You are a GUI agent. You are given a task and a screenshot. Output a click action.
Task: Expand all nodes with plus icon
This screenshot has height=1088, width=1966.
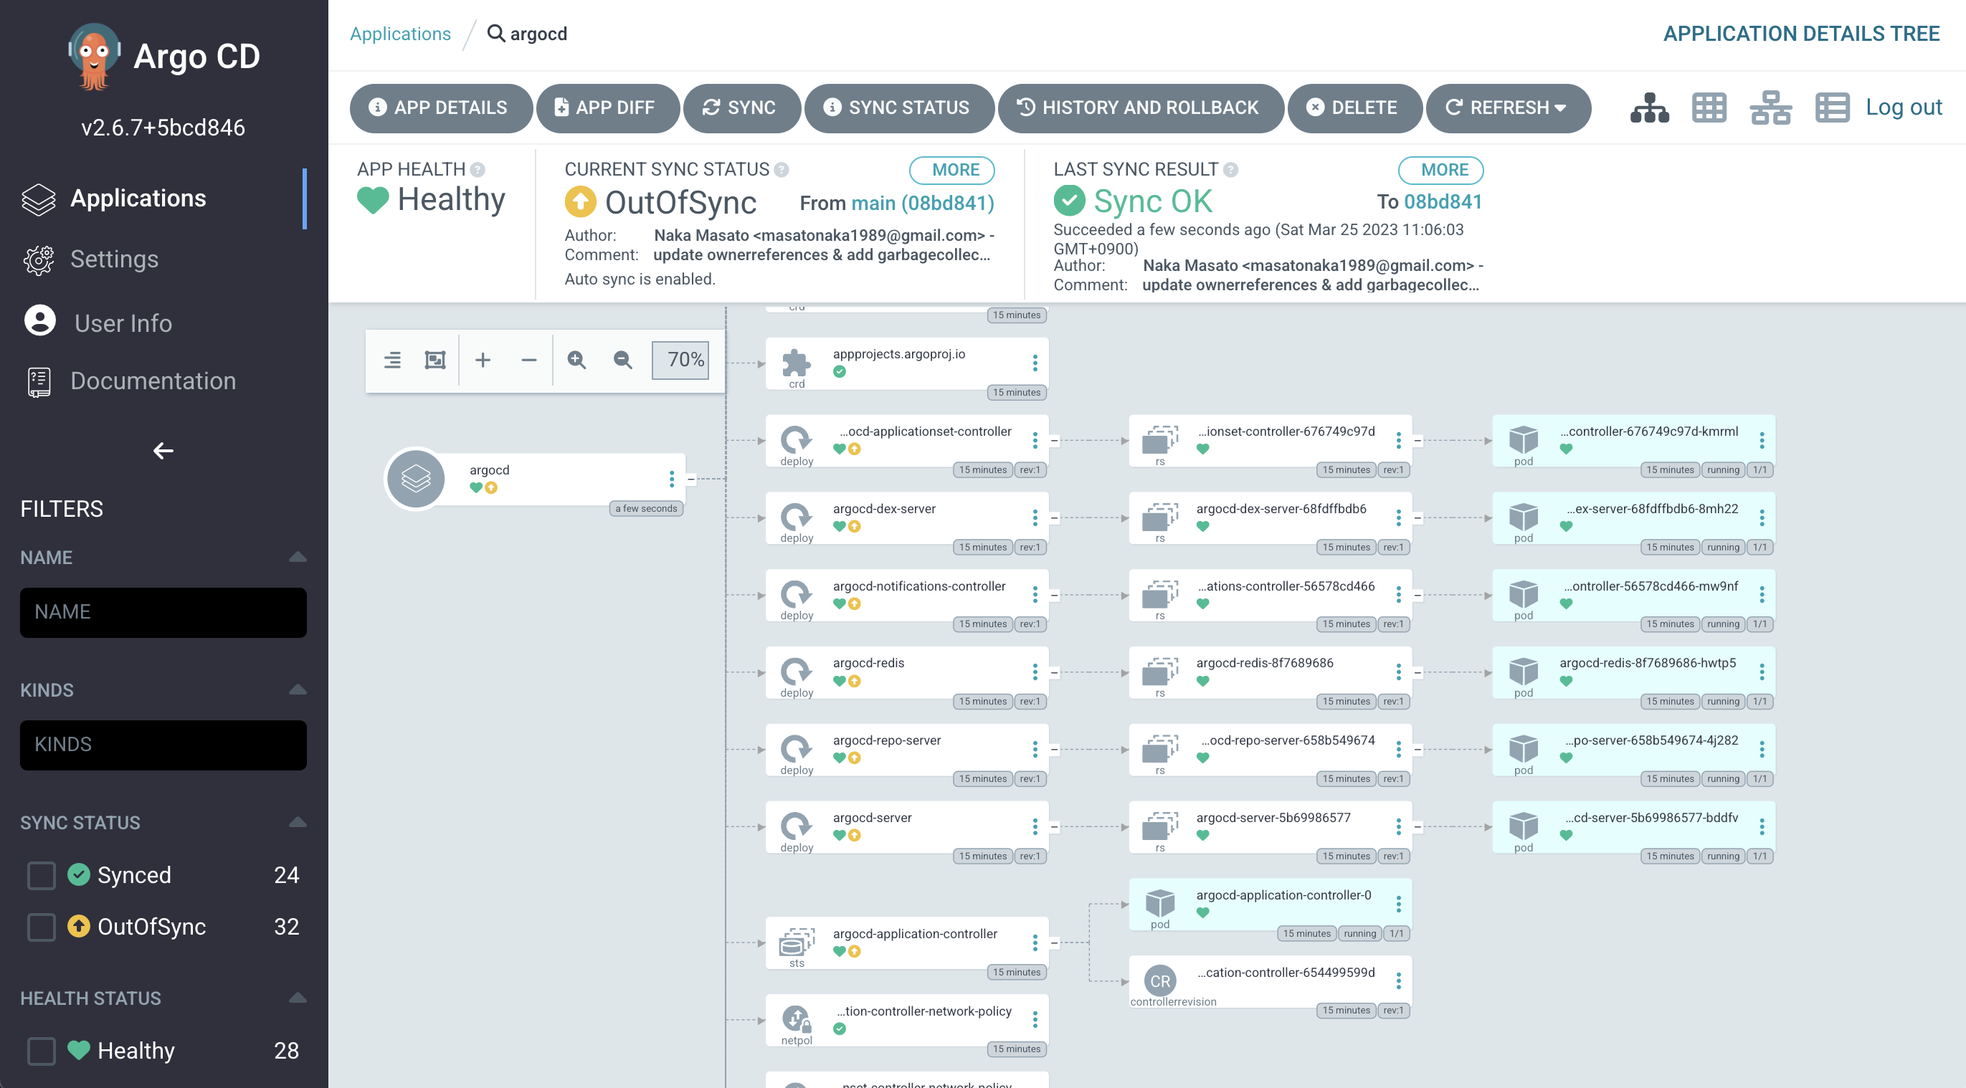pyautogui.click(x=483, y=360)
